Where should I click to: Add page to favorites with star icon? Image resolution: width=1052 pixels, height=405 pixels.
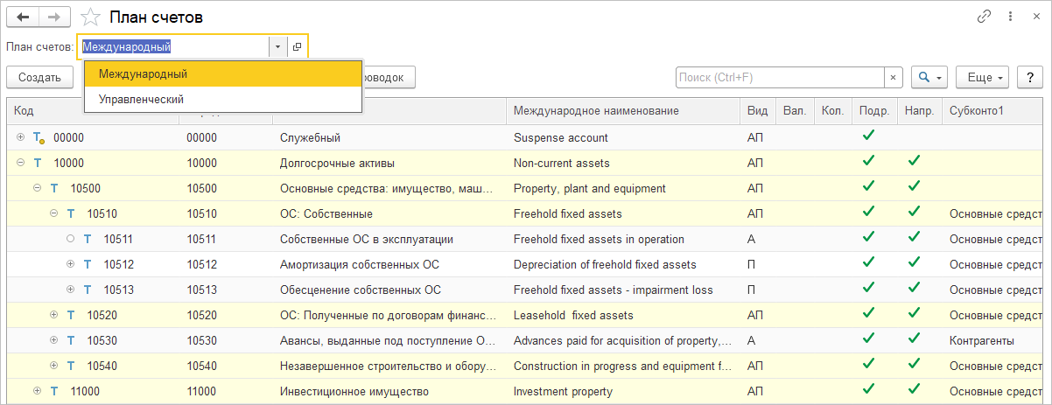[x=89, y=17]
